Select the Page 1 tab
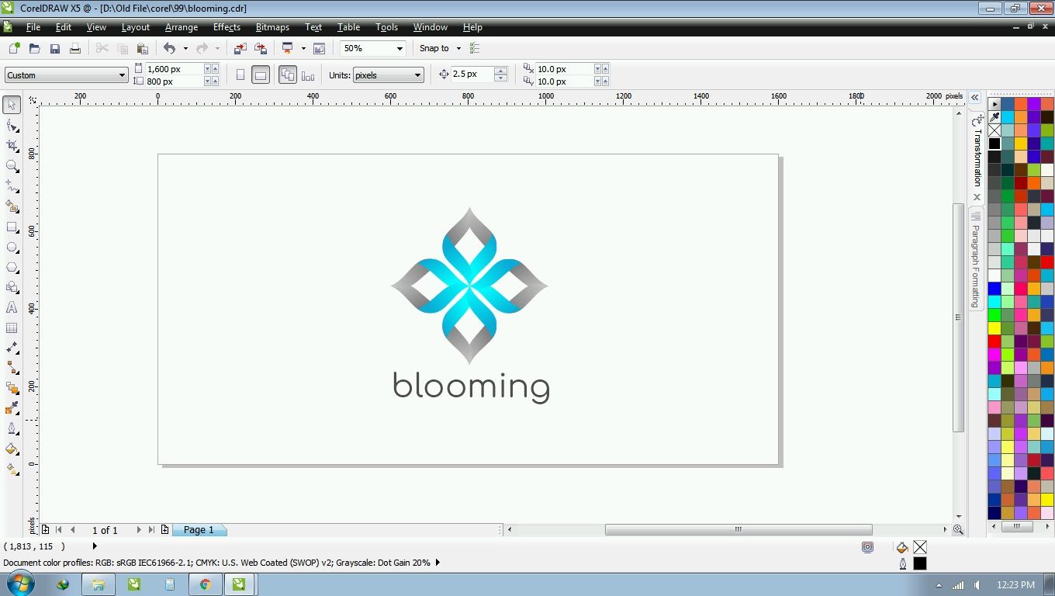1055x596 pixels. (199, 530)
